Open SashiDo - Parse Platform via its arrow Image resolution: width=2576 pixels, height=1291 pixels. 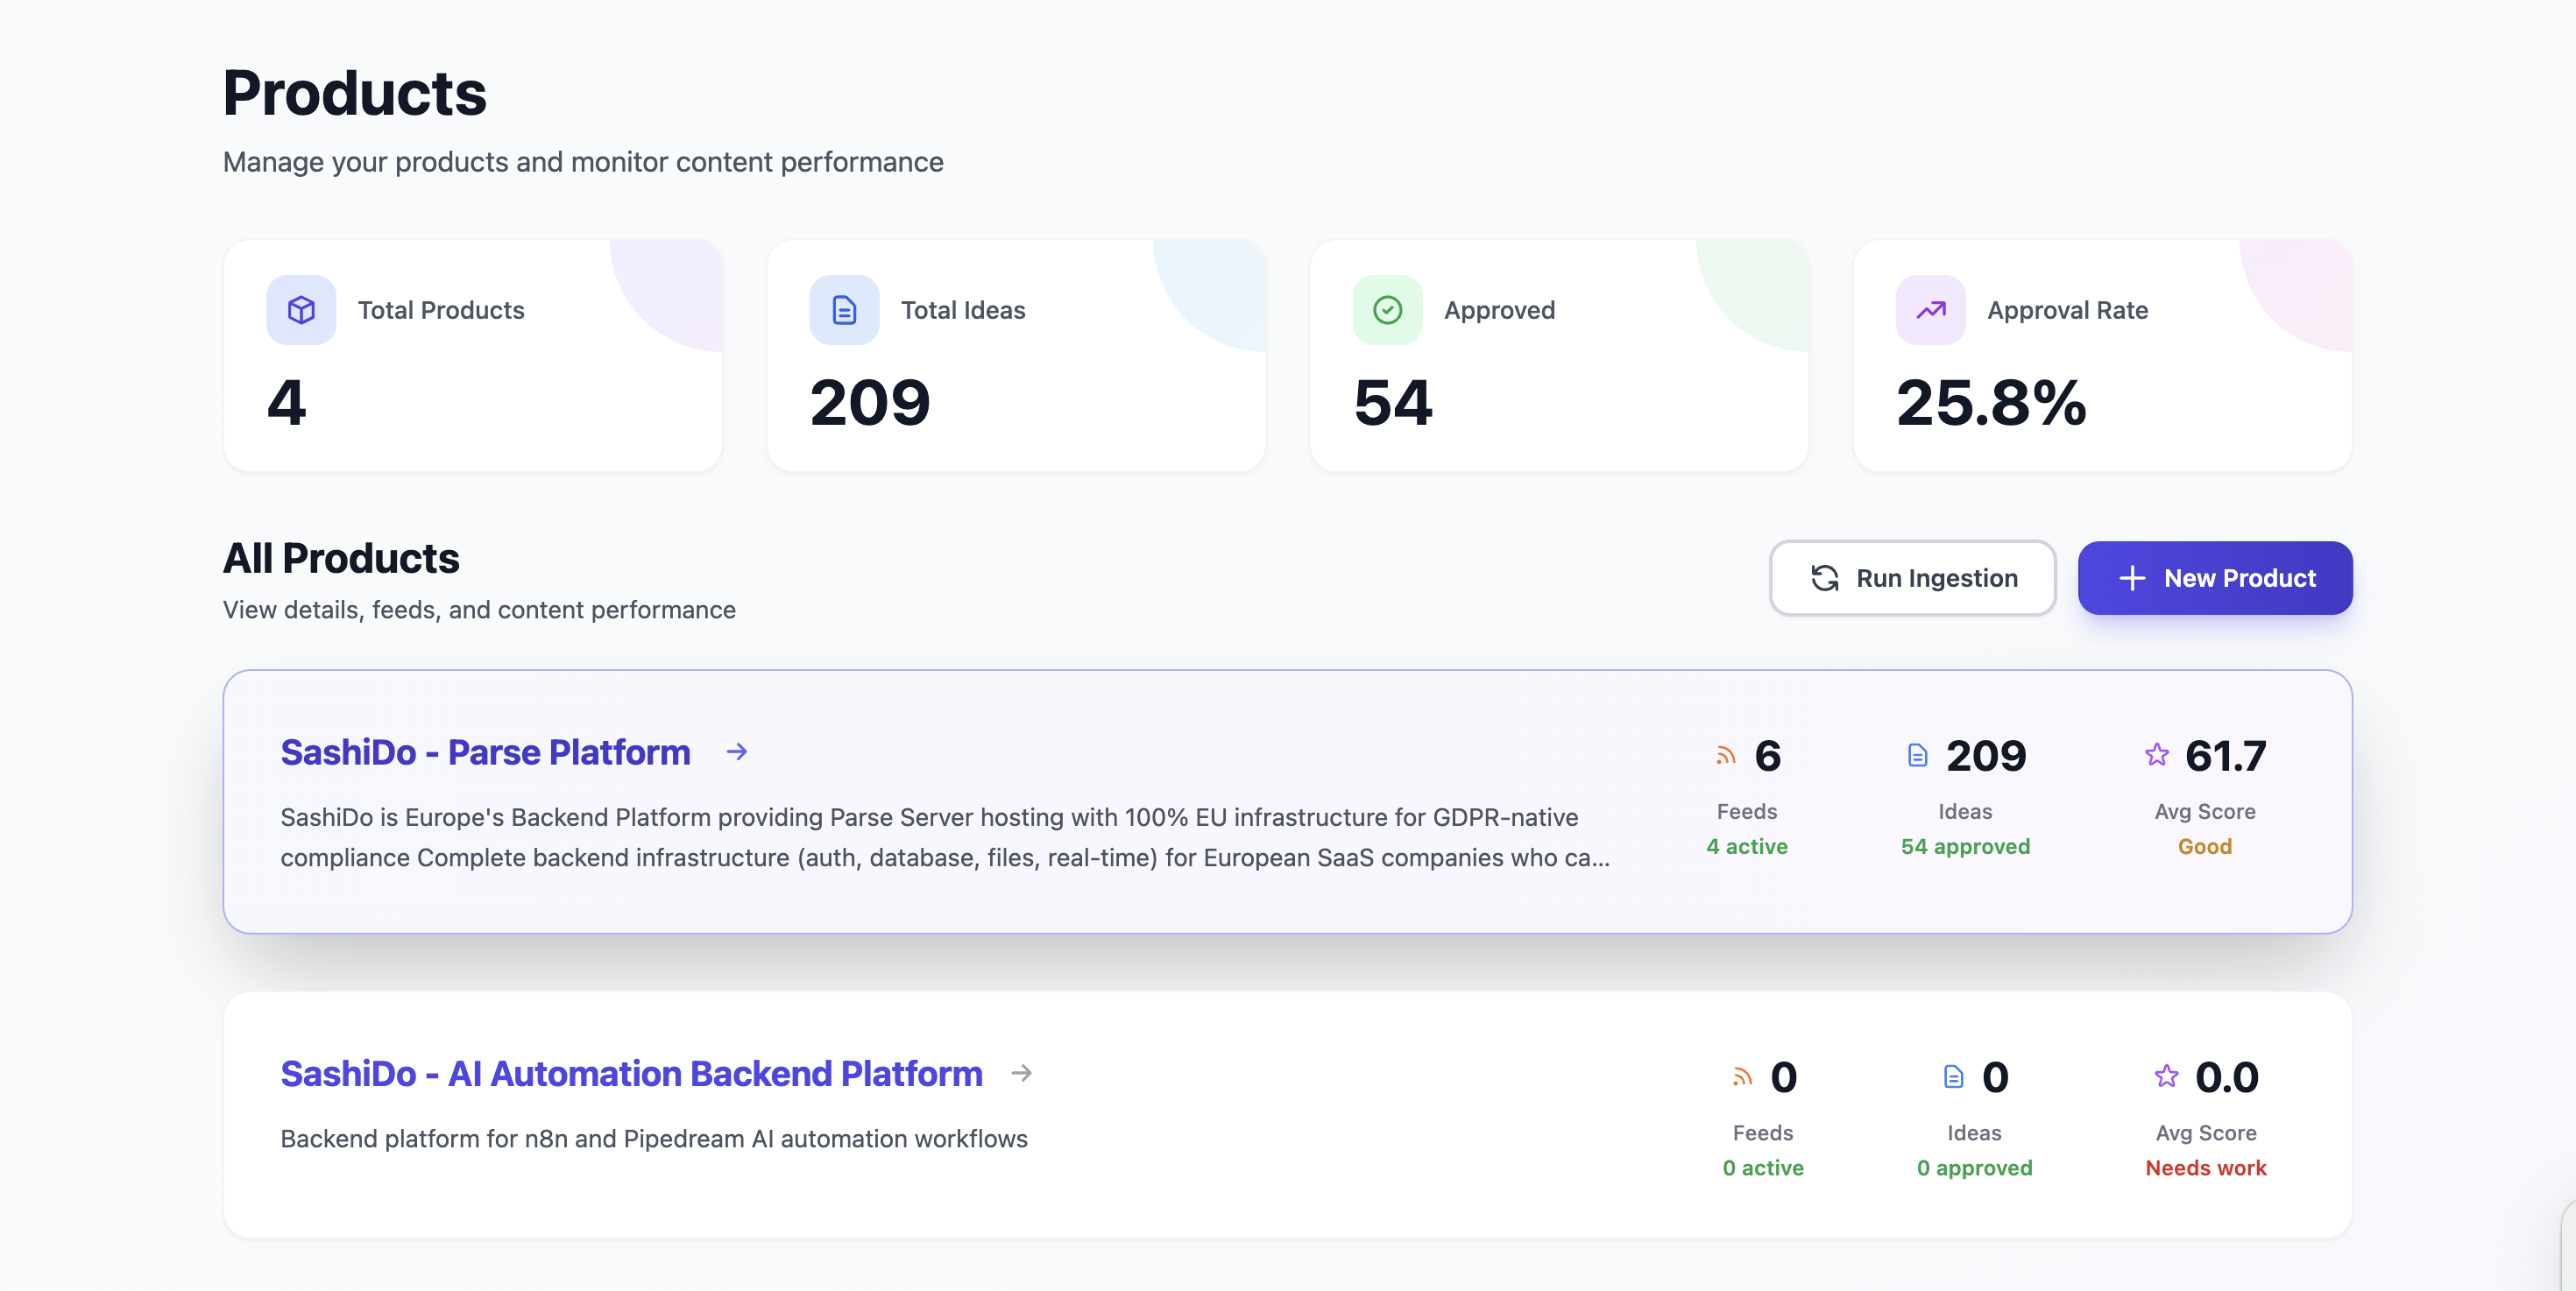pos(737,752)
